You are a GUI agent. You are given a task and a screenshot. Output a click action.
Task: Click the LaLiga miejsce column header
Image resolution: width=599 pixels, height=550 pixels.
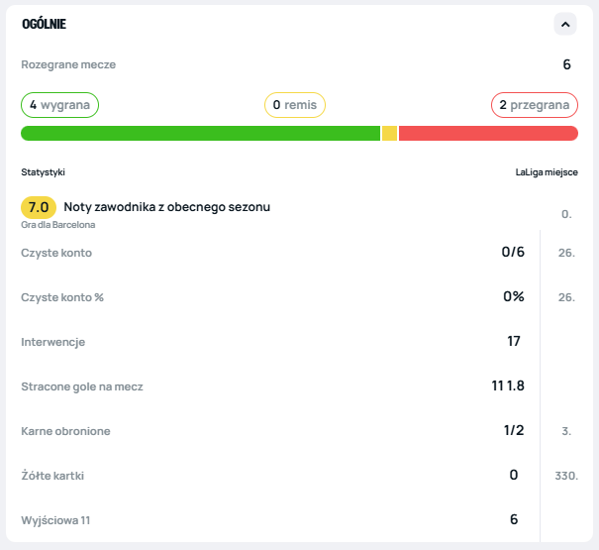pos(547,172)
